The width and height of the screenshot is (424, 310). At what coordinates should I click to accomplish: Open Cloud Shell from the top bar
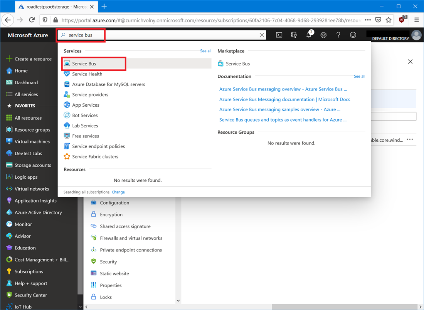point(279,35)
